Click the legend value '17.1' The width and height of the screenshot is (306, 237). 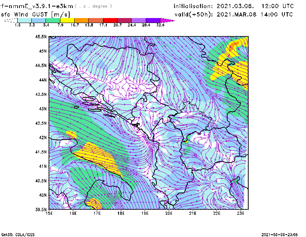click(103, 25)
